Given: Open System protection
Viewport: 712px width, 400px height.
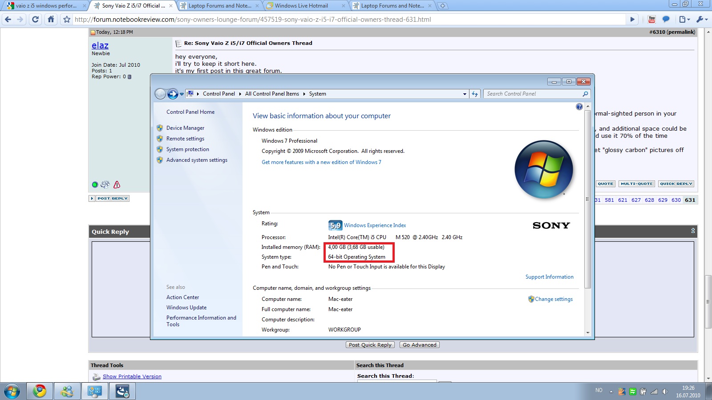Looking at the screenshot, I should click(x=188, y=149).
